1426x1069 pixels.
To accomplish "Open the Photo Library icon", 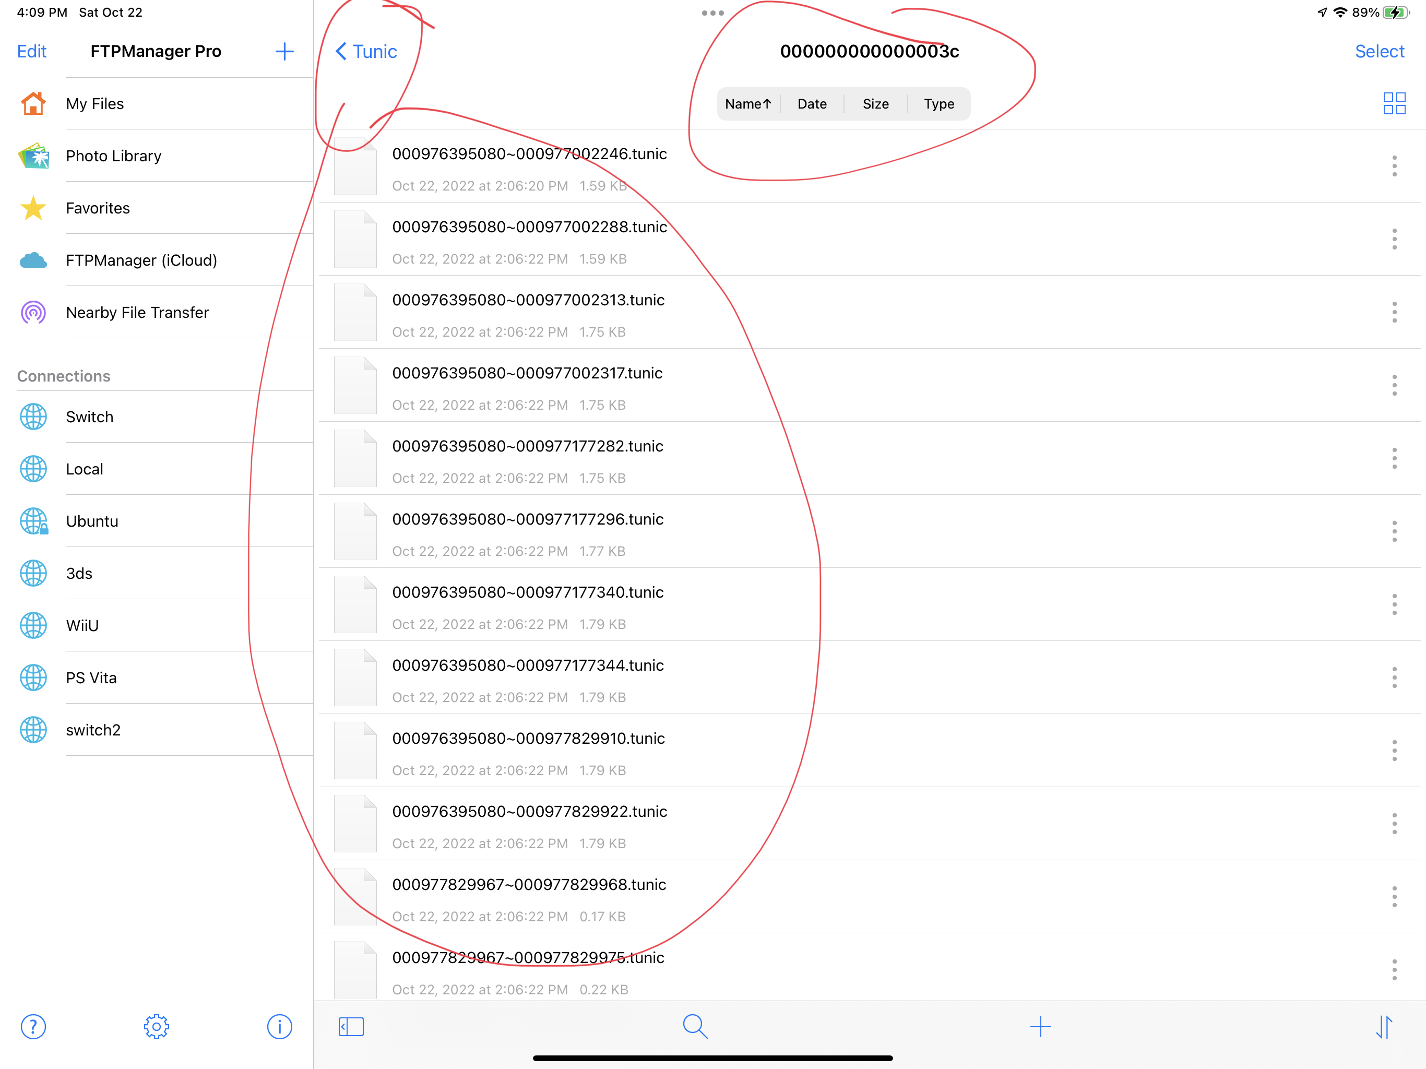I will point(33,156).
